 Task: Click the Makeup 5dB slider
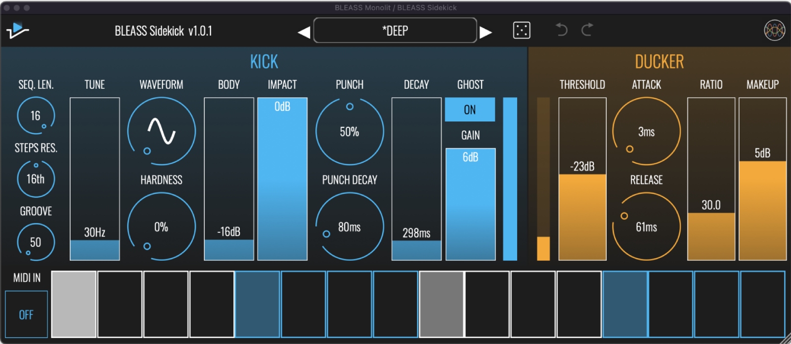coord(762,179)
